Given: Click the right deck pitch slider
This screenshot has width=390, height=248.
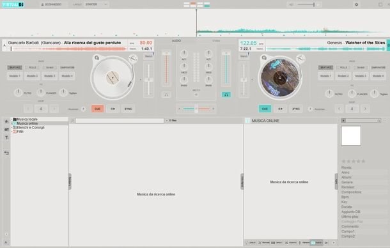Looking at the screenshot, I should pos(244,80).
